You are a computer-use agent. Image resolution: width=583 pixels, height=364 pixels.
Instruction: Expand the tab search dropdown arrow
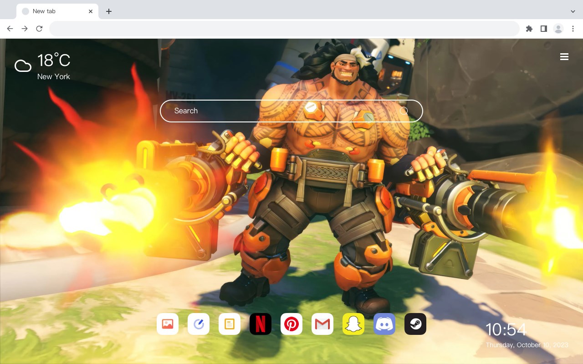[x=573, y=11]
